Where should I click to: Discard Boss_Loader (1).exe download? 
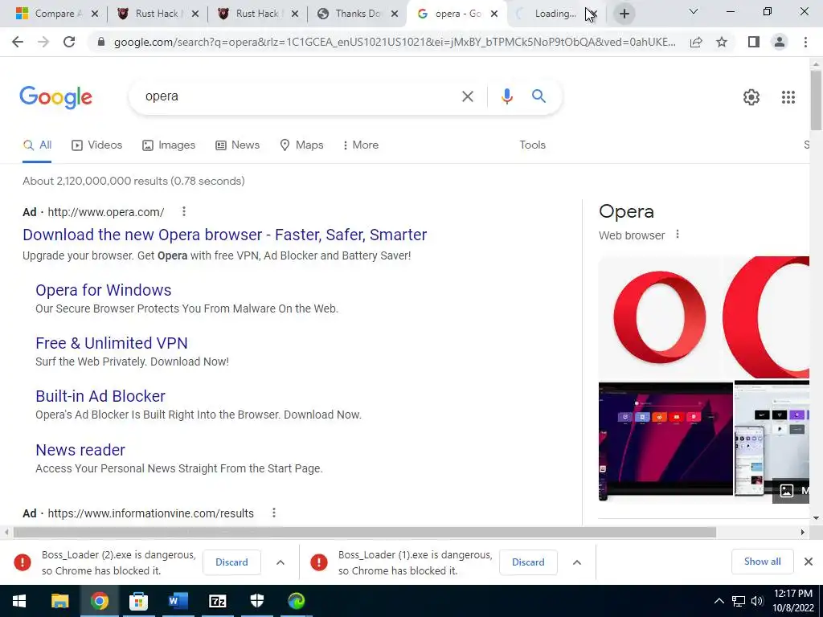tap(528, 562)
